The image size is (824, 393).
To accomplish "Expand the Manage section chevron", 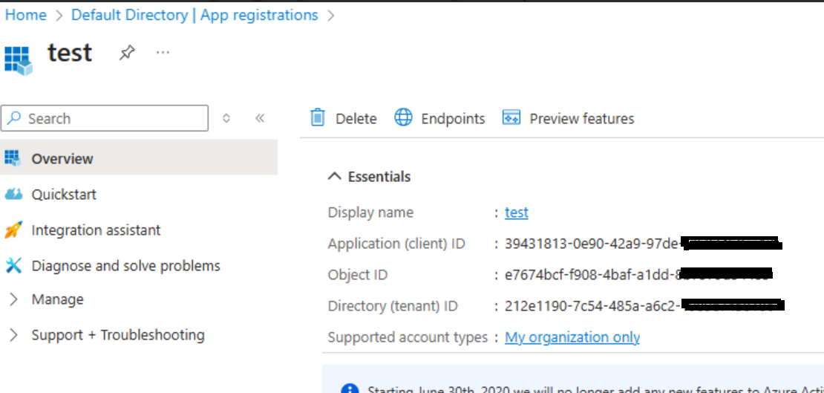I will [x=13, y=299].
